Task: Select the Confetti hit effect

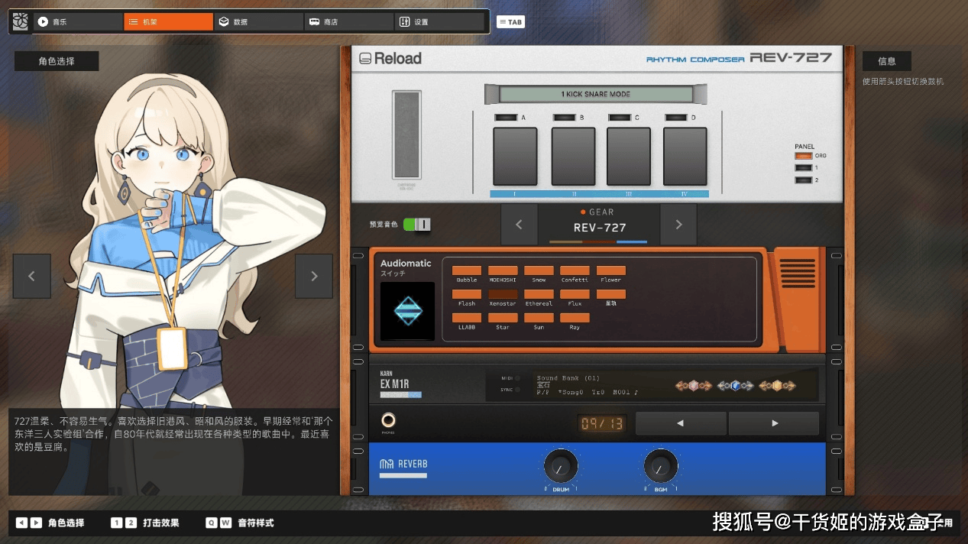Action: point(575,270)
